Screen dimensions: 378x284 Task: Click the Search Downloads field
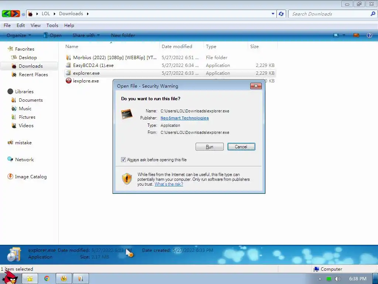[x=329, y=14]
